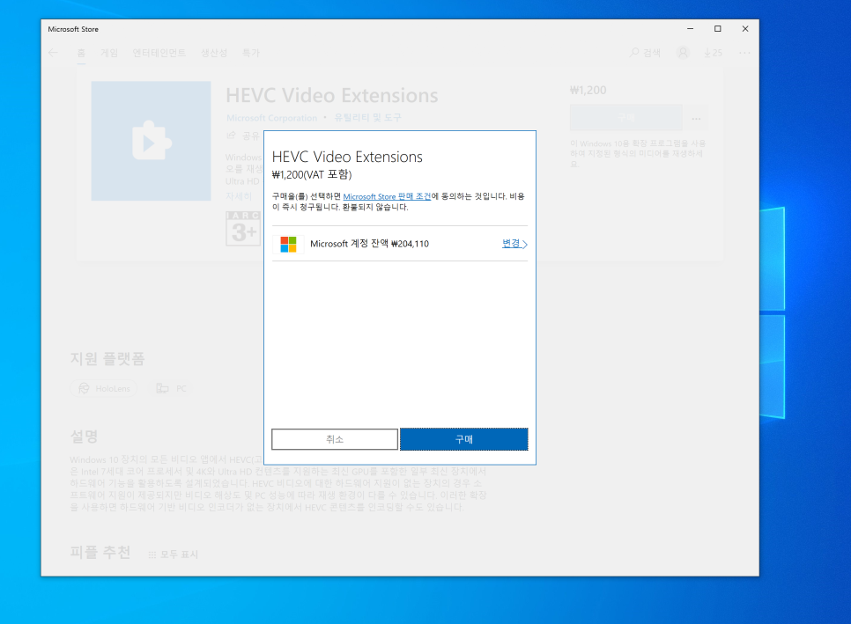
Task: Open the ellipsis menu next to buy button
Action: [x=696, y=118]
